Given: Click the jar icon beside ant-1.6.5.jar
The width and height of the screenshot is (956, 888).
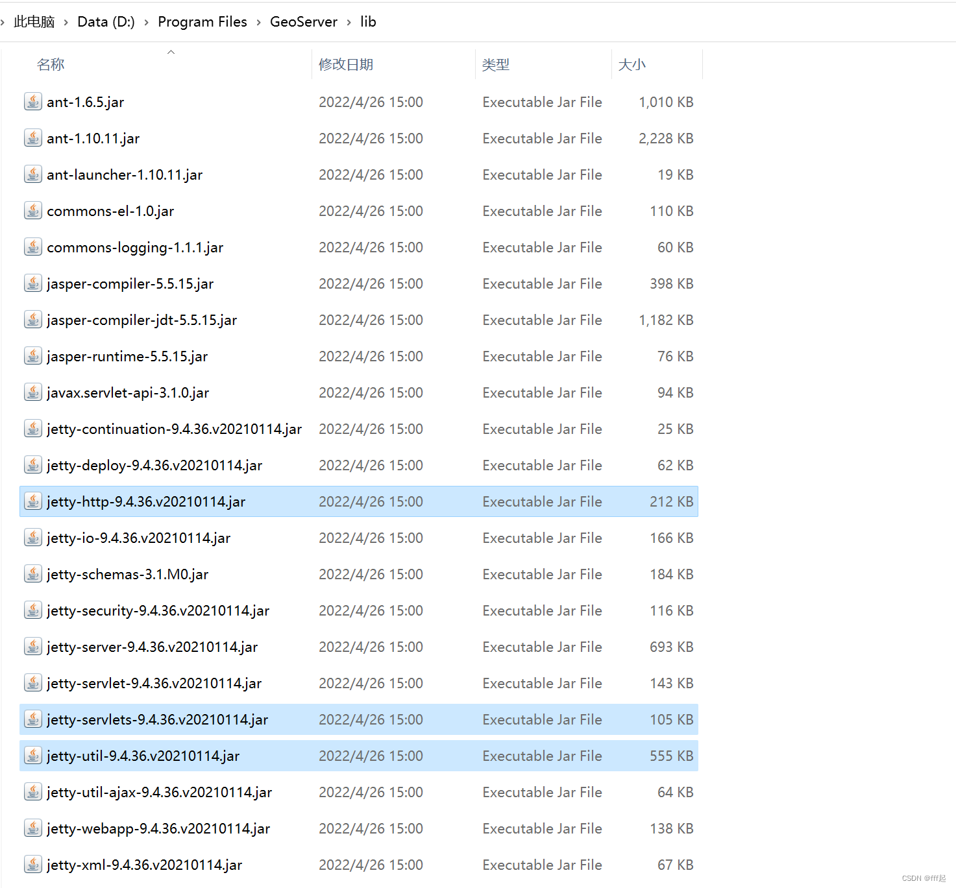Looking at the screenshot, I should [x=32, y=102].
